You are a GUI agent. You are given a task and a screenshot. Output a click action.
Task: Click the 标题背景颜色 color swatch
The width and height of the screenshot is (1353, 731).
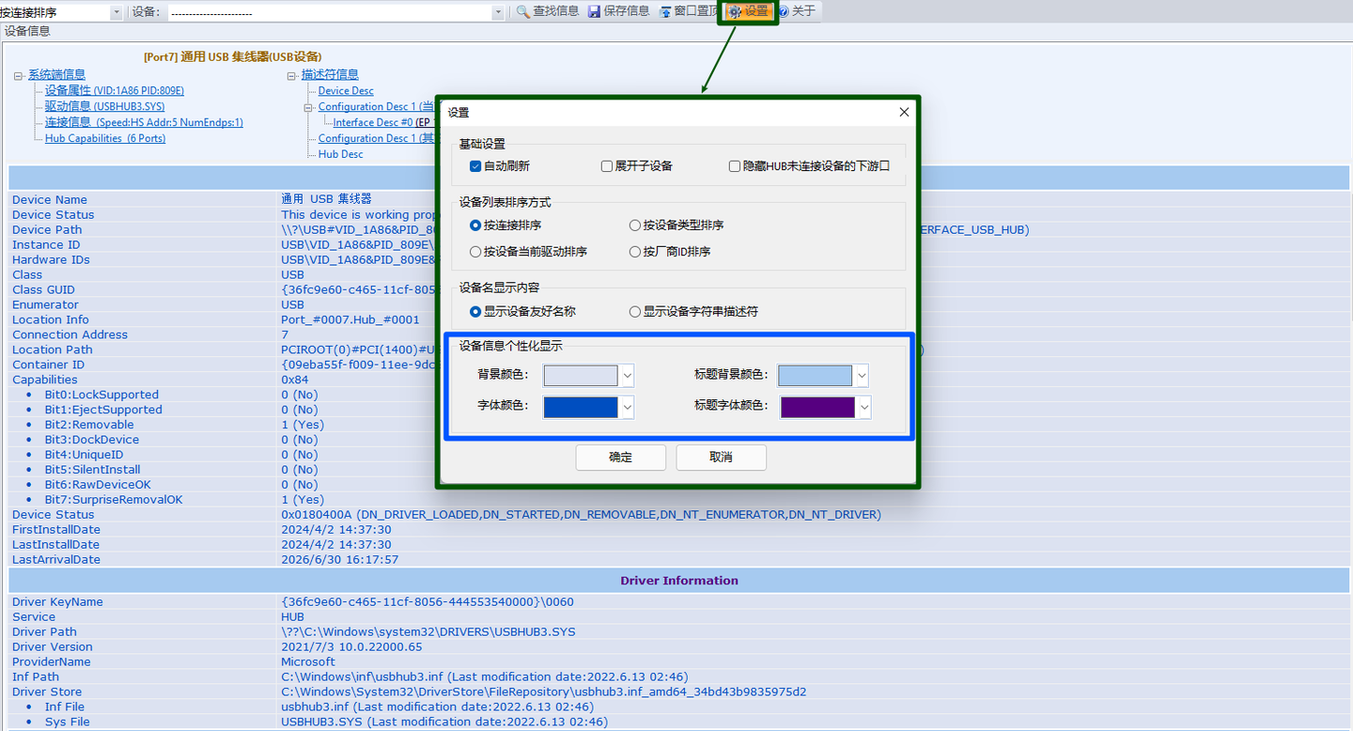[x=815, y=376]
